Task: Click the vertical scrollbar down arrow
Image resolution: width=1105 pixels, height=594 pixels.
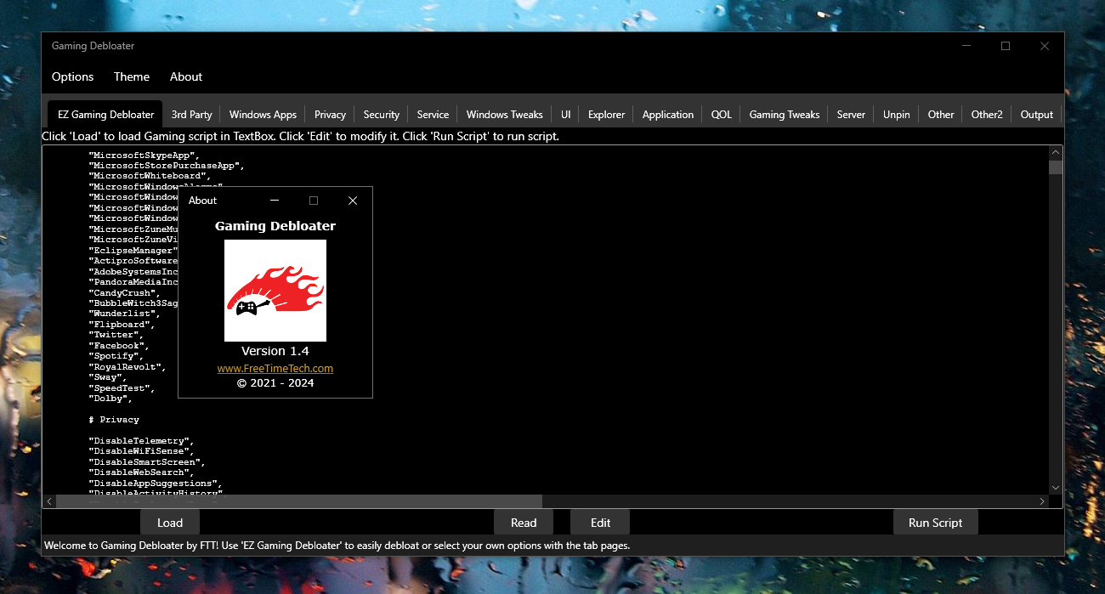Action: (x=1056, y=488)
